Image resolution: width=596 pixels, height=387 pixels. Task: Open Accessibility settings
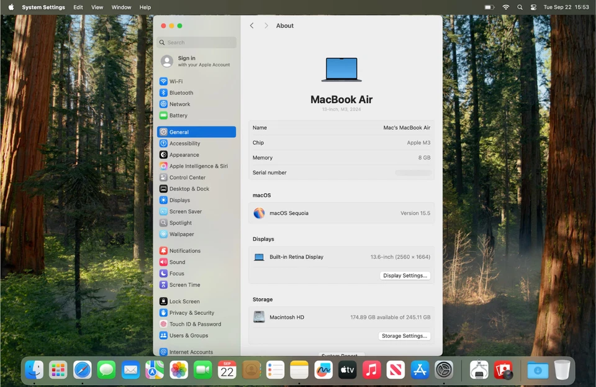coord(196,143)
